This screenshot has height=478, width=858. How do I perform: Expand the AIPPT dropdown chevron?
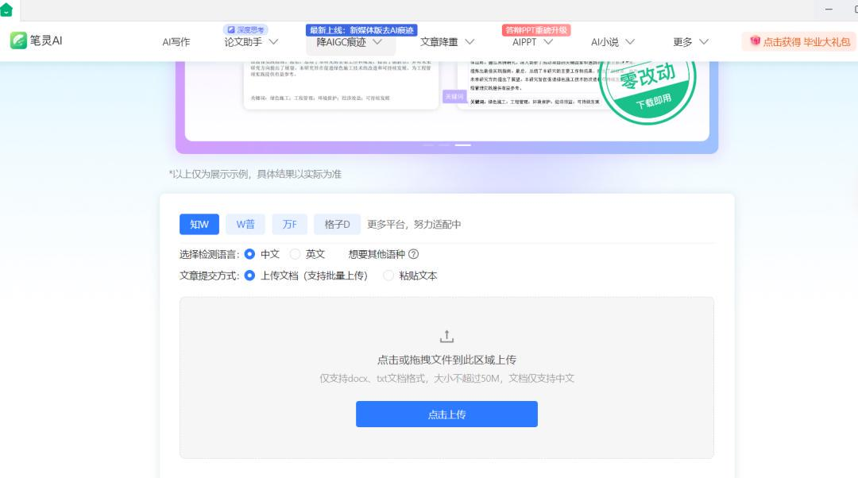coord(547,42)
